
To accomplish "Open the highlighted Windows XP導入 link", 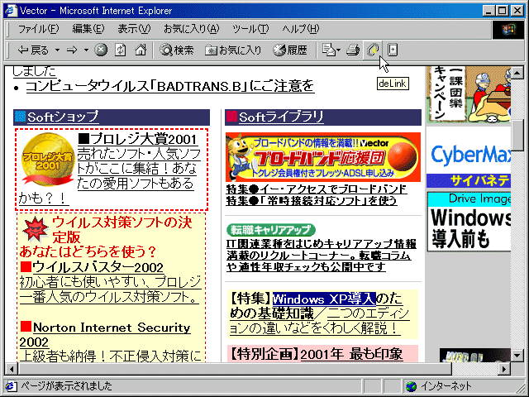I will pyautogui.click(x=324, y=299).
